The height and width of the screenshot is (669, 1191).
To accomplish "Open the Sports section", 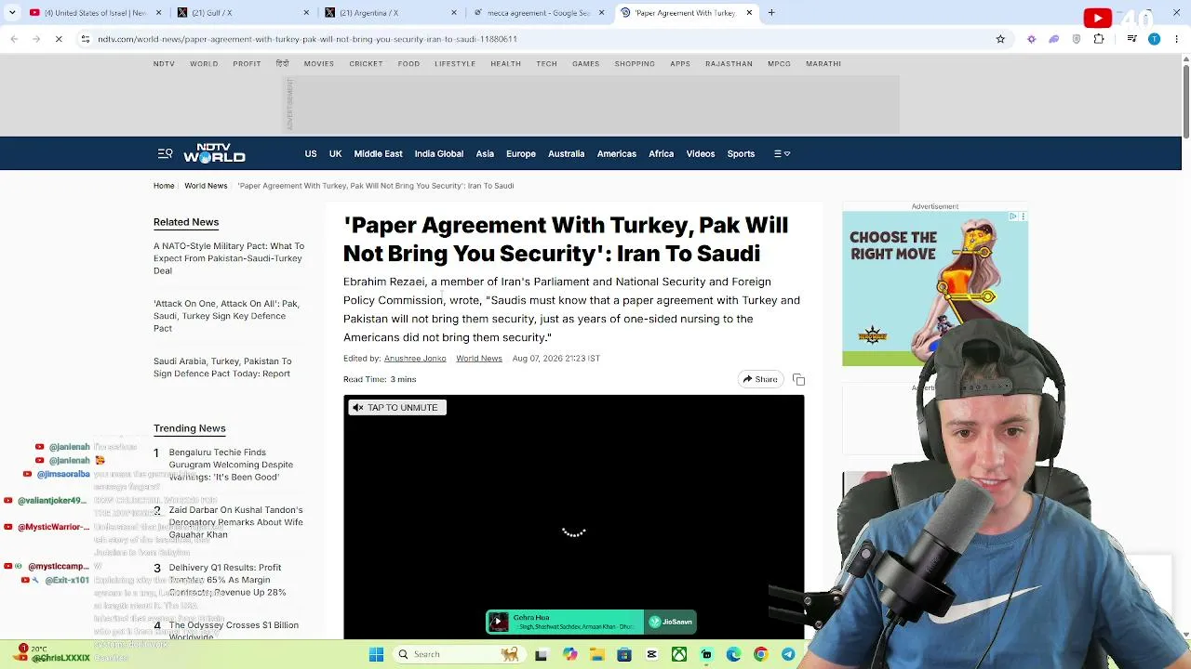I will coord(741,154).
